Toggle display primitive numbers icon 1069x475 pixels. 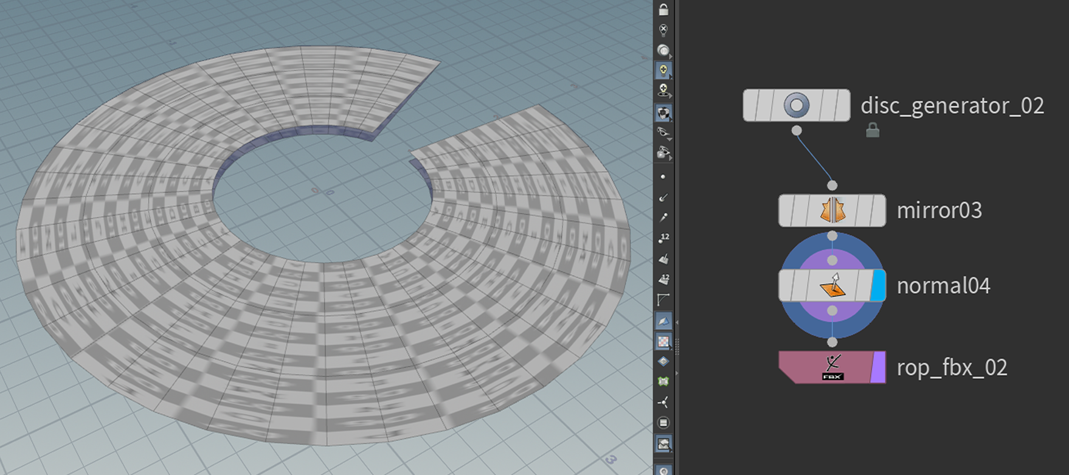pos(663,279)
